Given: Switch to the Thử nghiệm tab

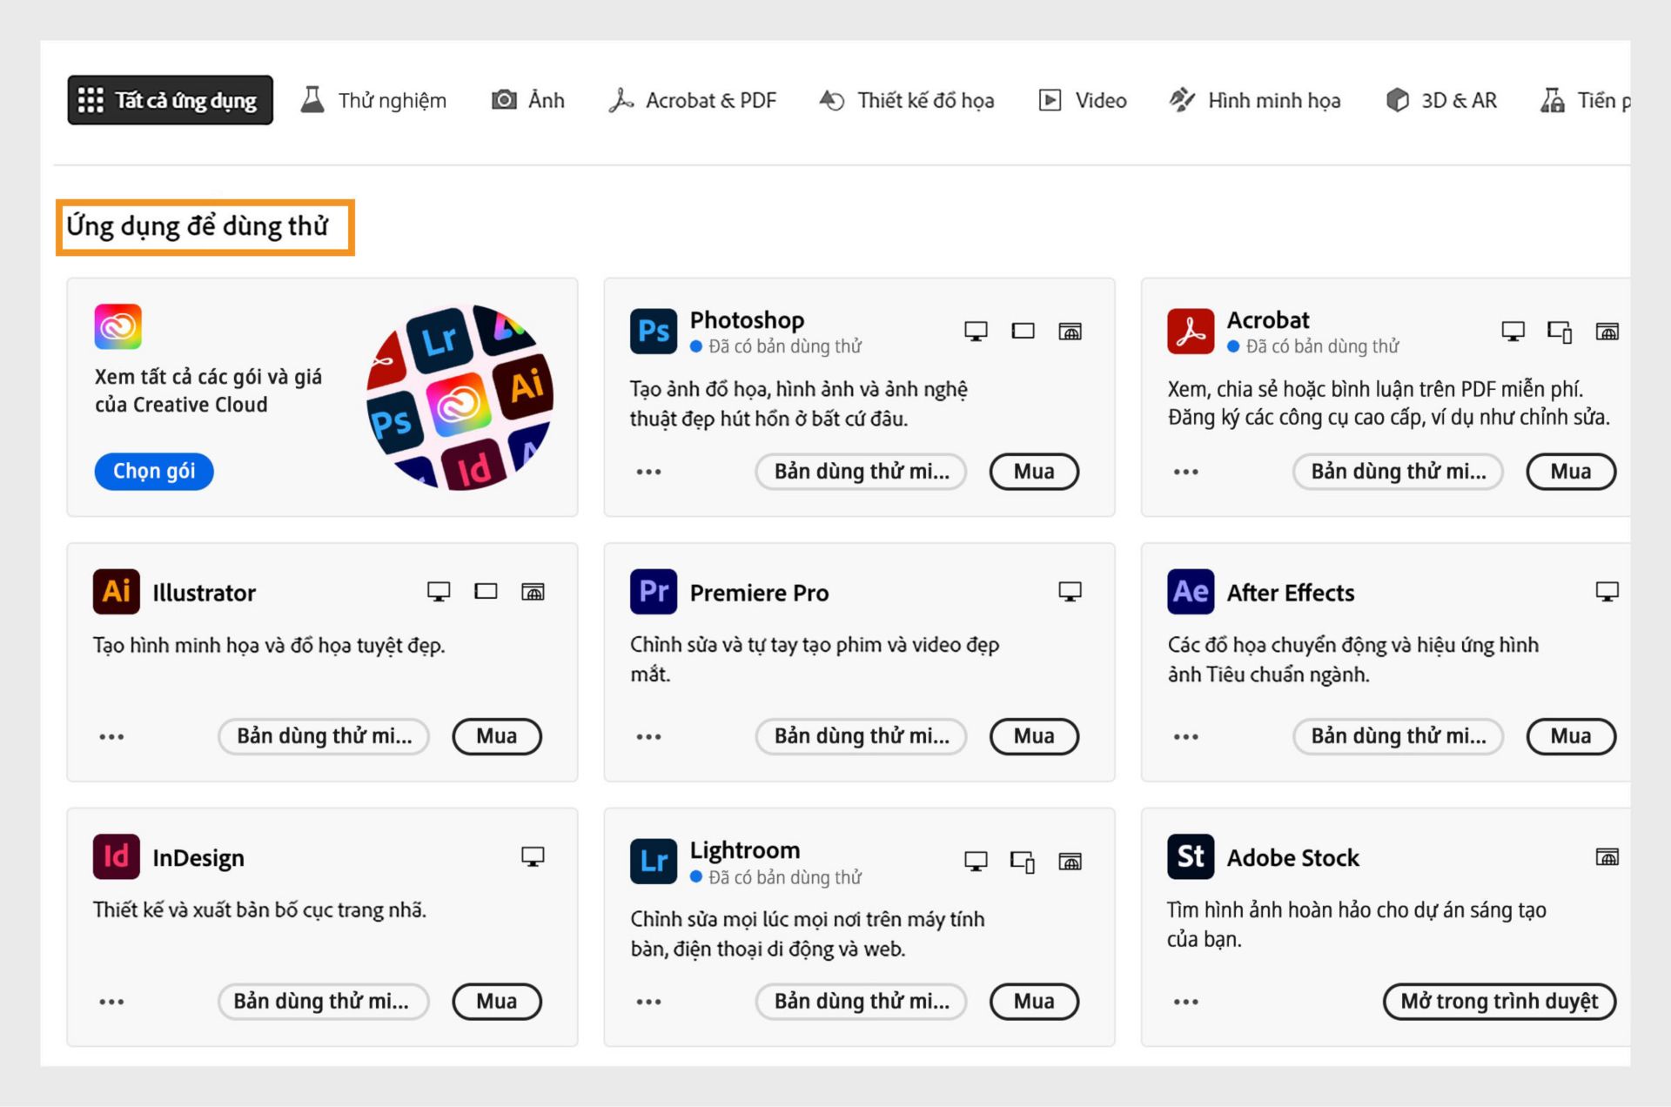Looking at the screenshot, I should 374,100.
